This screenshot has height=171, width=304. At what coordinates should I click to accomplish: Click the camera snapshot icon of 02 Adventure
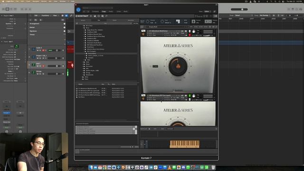pyautogui.click(x=182, y=95)
